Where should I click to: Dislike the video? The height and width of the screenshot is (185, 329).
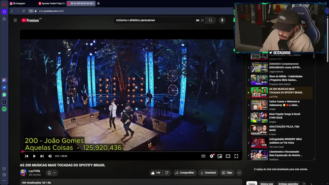click(167, 173)
